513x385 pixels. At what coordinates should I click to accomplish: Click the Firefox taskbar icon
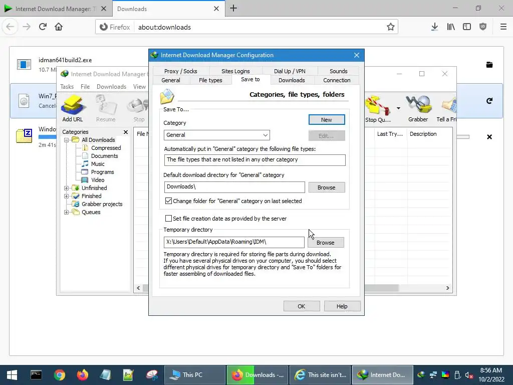(83, 375)
